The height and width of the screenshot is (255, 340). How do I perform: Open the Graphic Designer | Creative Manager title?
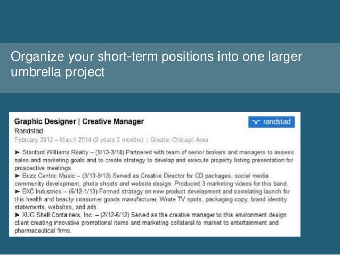[79, 121]
